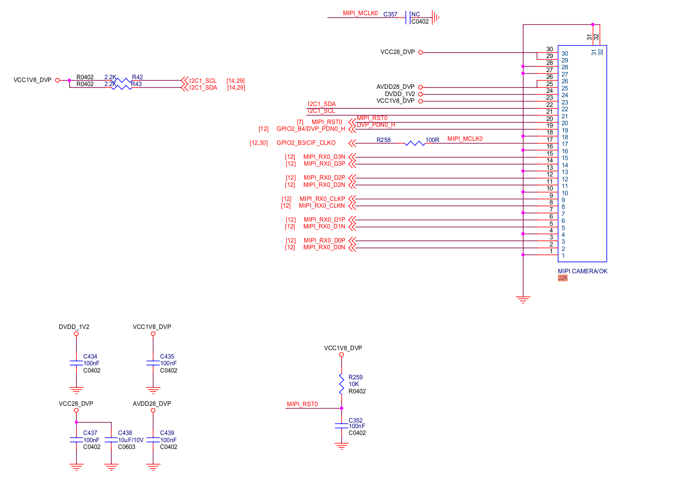The image size is (680, 491).
Task: Select the C438 designator label
Action: [125, 433]
